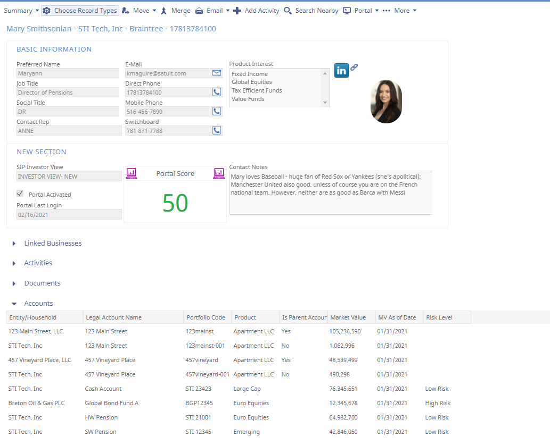Viewport: 550px width, 445px height.
Task: Click the HW Pension account name
Action: (101, 417)
